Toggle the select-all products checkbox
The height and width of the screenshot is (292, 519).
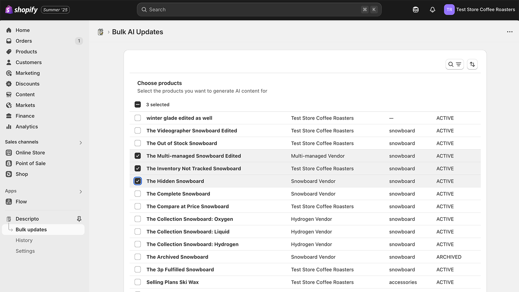coord(138,104)
